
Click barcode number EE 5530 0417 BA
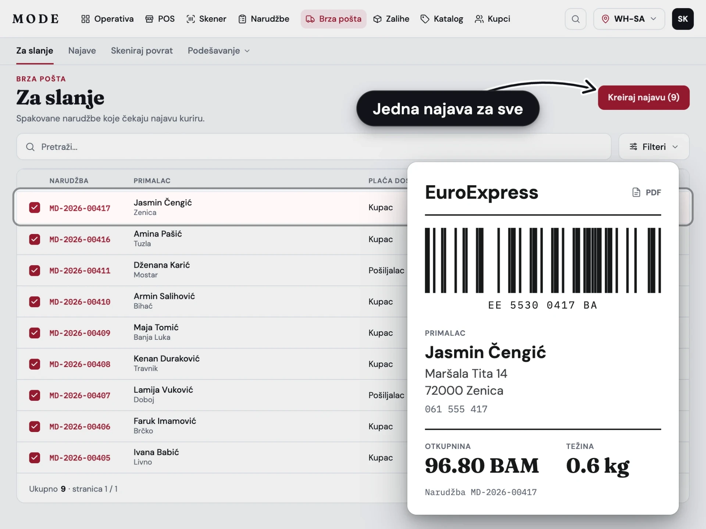pos(543,305)
